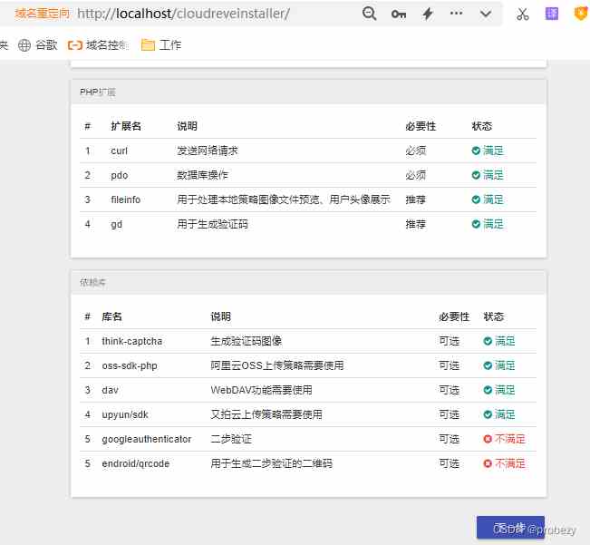Select the fileinfo extension name cell
Image resolution: width=590 pixels, height=545 pixels.
point(125,200)
